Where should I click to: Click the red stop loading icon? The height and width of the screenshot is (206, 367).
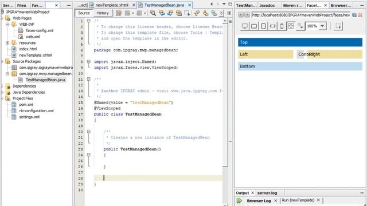361,15
